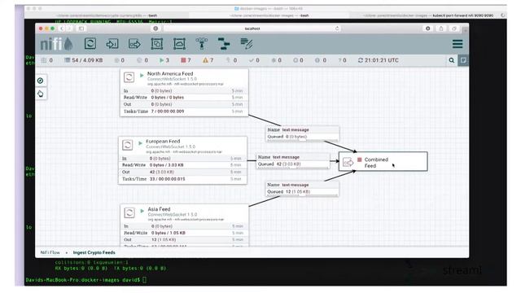
Task: Select the connection queued 0 (0 bytes)
Action: coord(302,133)
